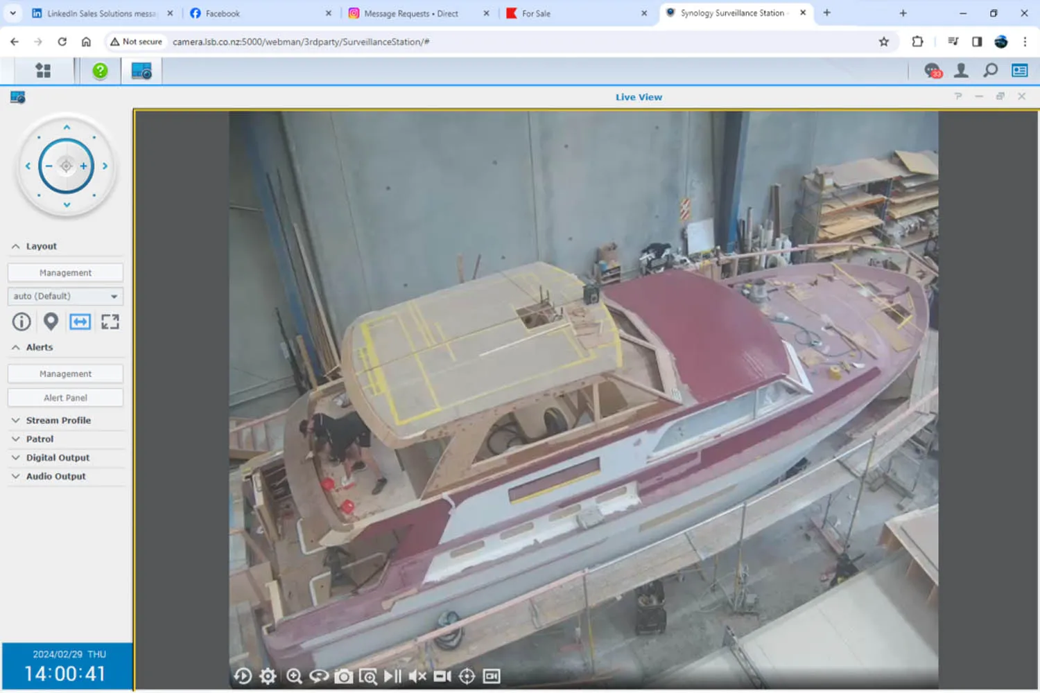The image size is (1040, 693).
Task: Click the PTZ zoom-in plus control
Action: 83,166
